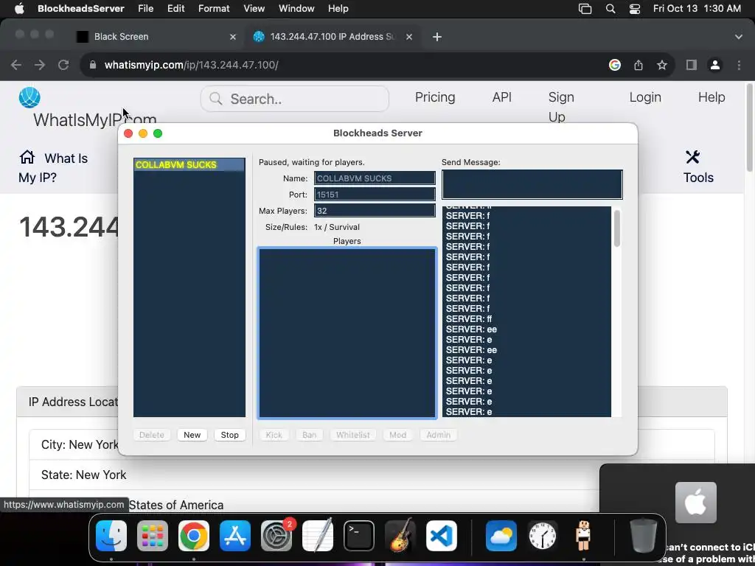Image resolution: width=755 pixels, height=566 pixels.
Task: Click the message log scrollbar thumb
Action: (x=617, y=228)
